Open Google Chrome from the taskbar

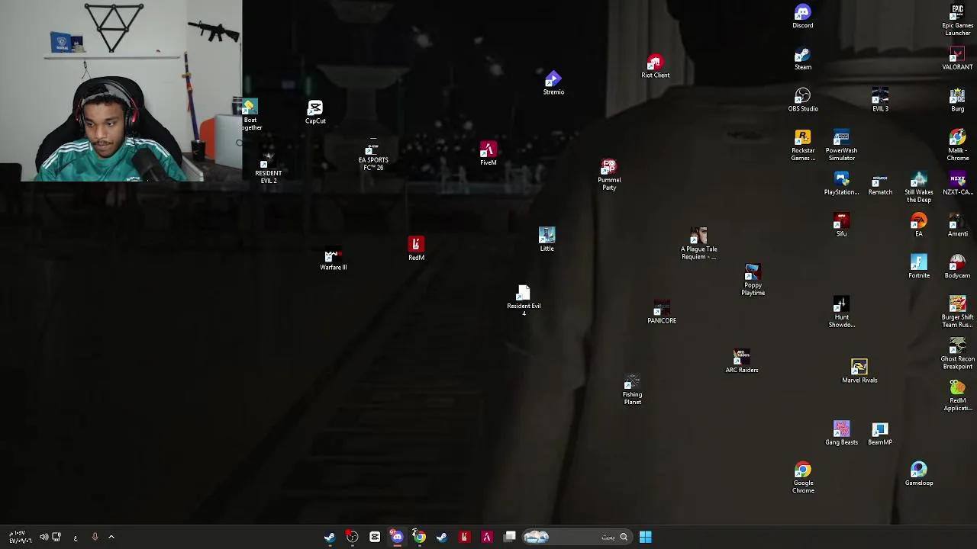(x=419, y=537)
